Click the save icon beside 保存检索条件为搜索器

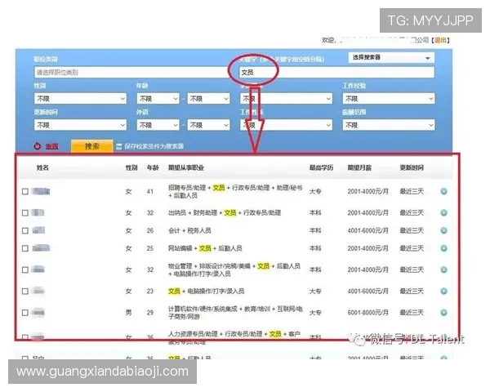point(118,147)
